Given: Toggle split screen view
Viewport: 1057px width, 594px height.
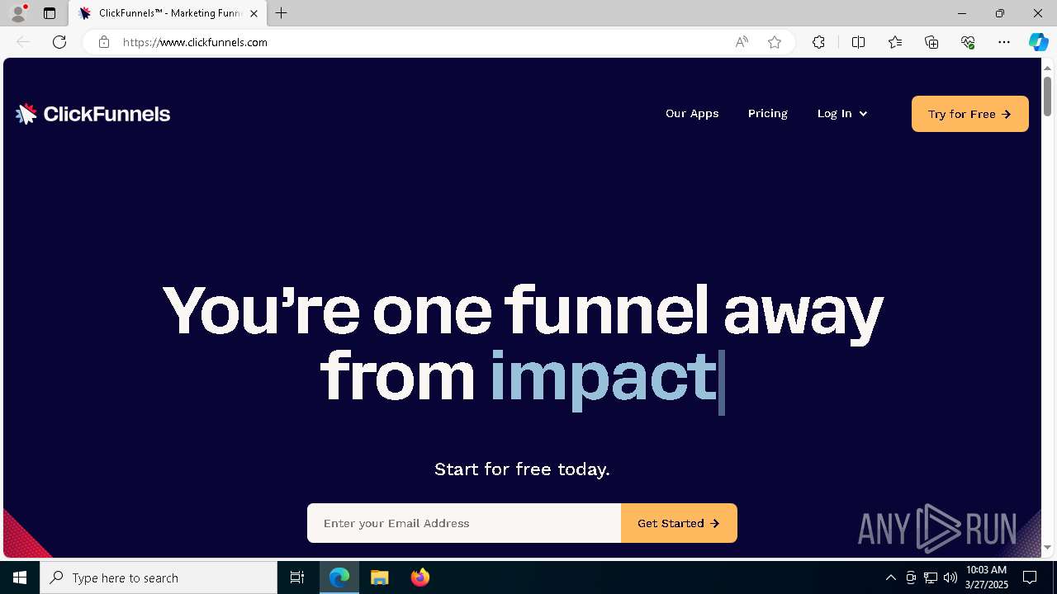Looking at the screenshot, I should pyautogui.click(x=858, y=42).
